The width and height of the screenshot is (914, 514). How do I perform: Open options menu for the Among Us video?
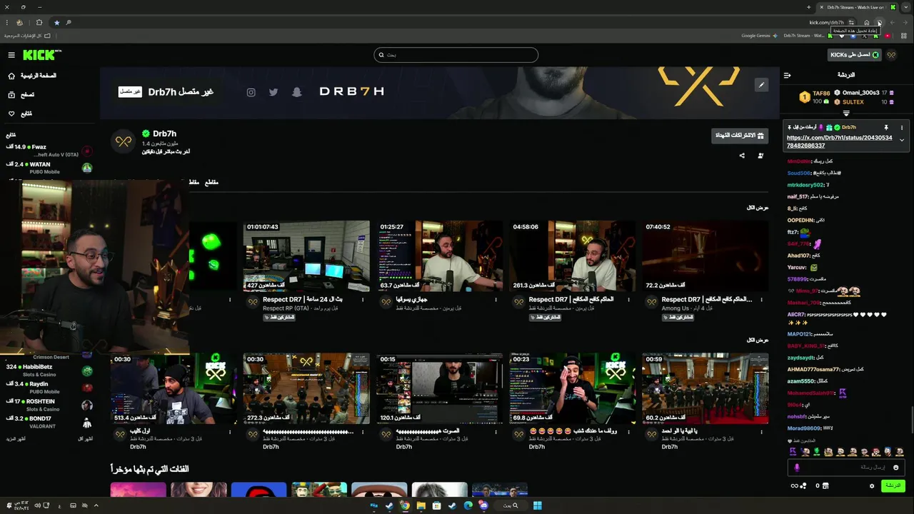pyautogui.click(x=761, y=300)
